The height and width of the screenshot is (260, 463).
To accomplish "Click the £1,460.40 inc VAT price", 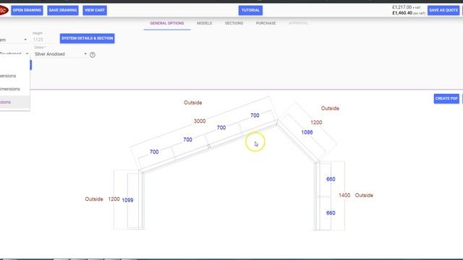I will (409, 13).
